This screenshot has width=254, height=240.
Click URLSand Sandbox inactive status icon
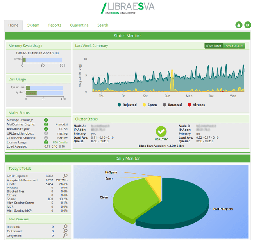[46, 133]
